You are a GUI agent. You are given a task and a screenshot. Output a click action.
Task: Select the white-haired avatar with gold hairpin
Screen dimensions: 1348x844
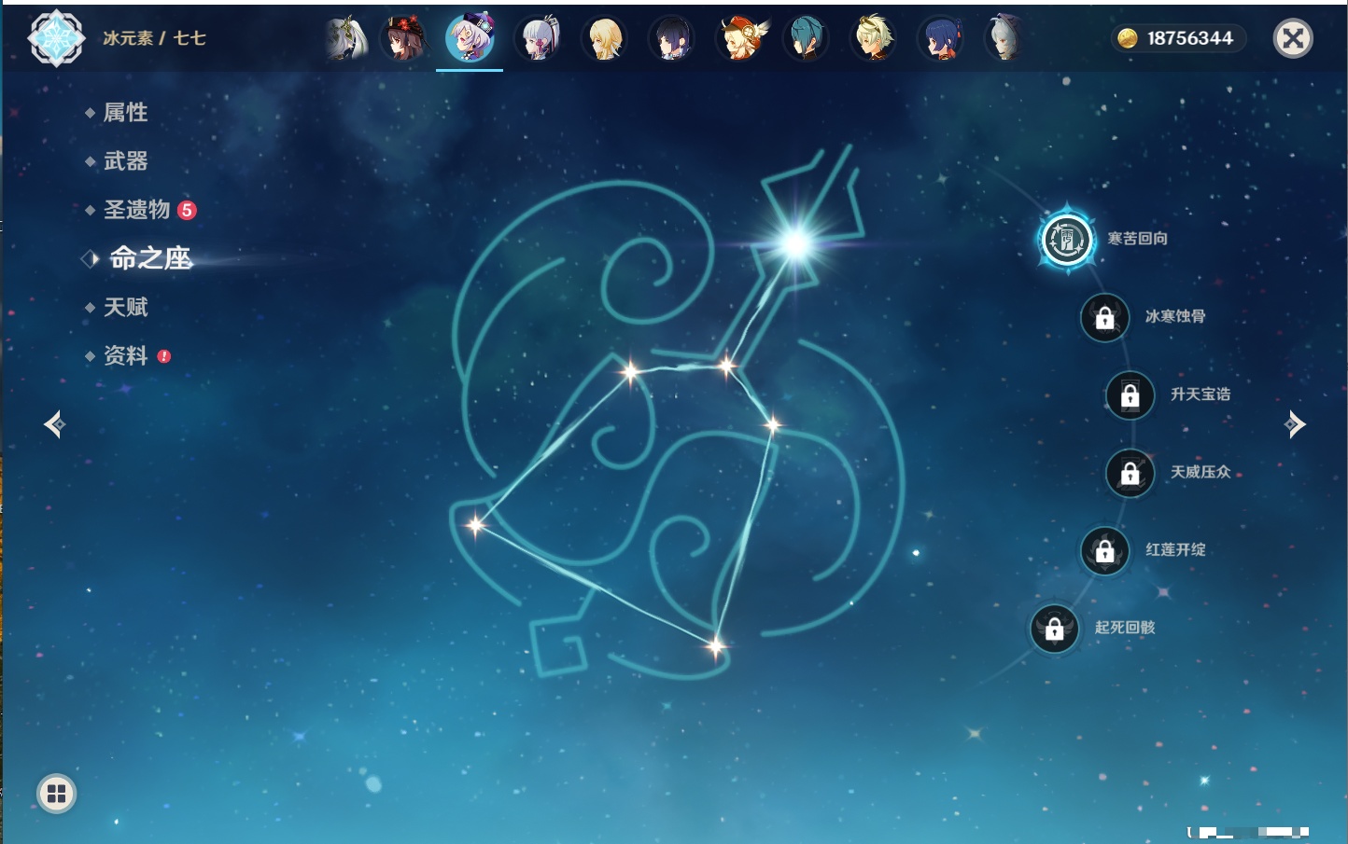tap(346, 38)
